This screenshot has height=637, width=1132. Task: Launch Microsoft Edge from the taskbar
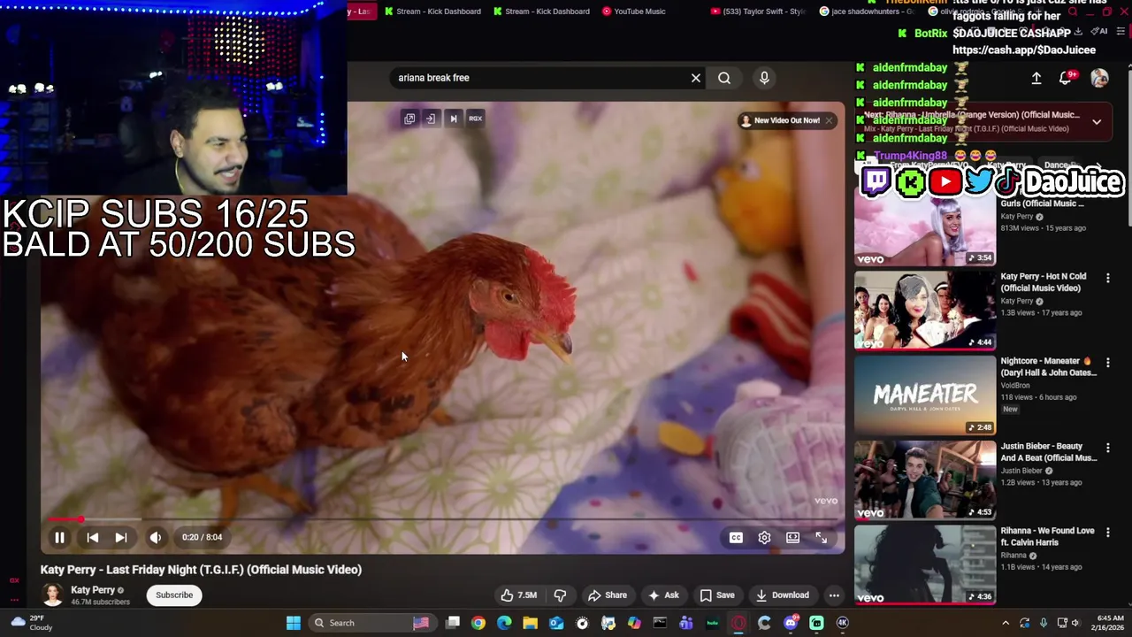click(x=504, y=623)
